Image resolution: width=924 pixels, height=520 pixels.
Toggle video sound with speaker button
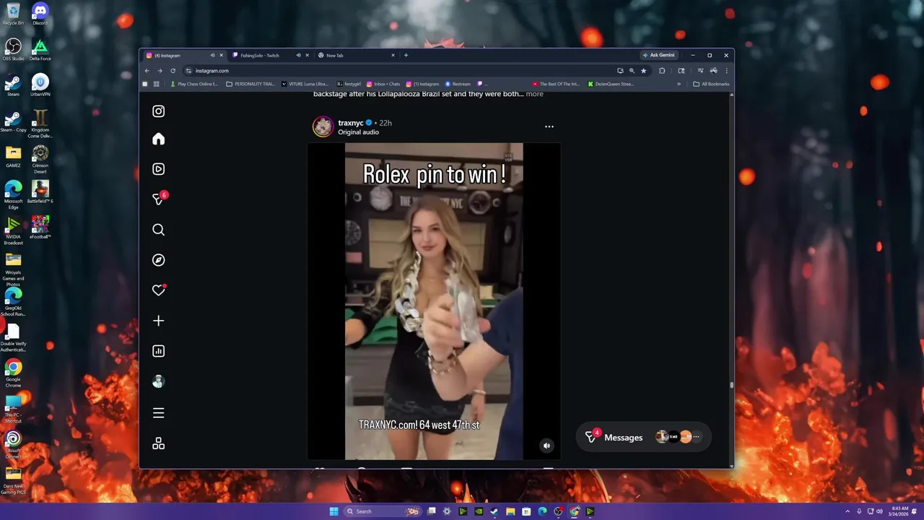[546, 446]
